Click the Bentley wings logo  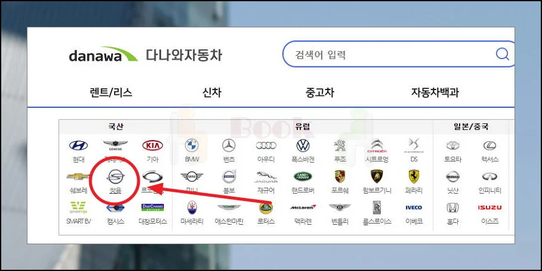(340, 207)
